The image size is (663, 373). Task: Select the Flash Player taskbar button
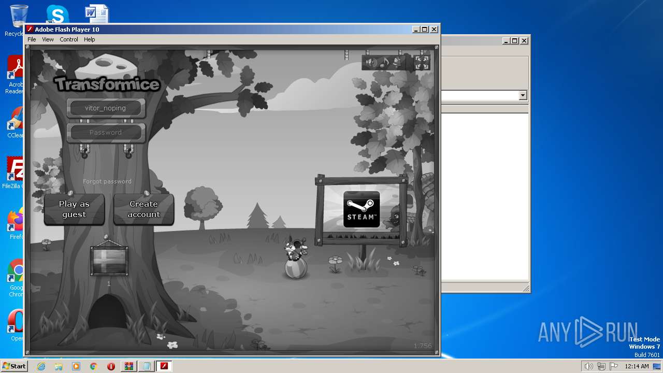click(x=164, y=366)
